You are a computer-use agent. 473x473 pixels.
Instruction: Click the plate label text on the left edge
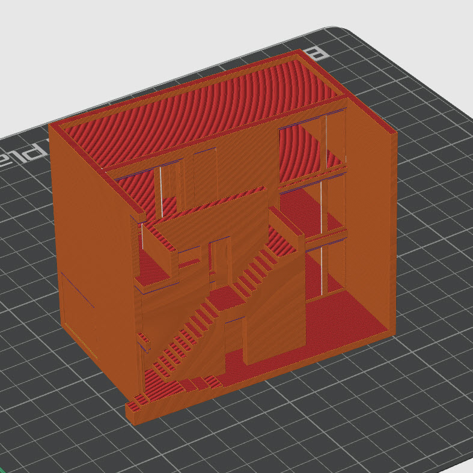tap(11, 157)
